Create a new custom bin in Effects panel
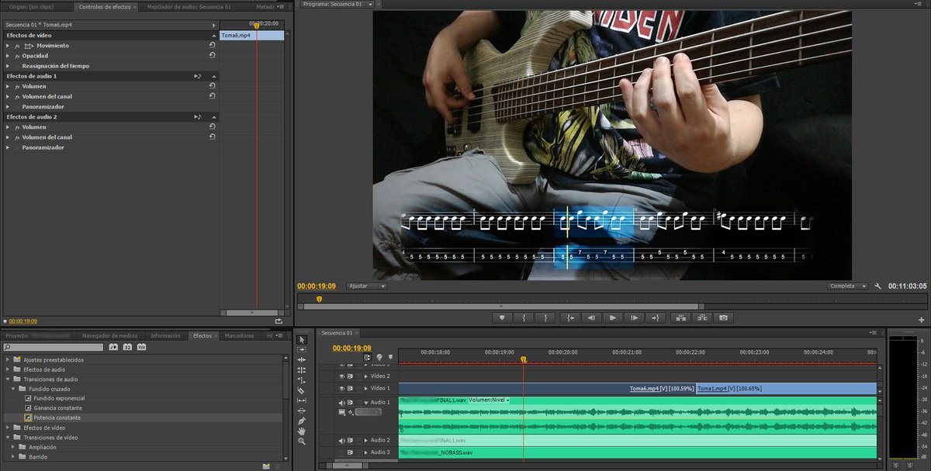The width and height of the screenshot is (931, 471). [x=266, y=466]
